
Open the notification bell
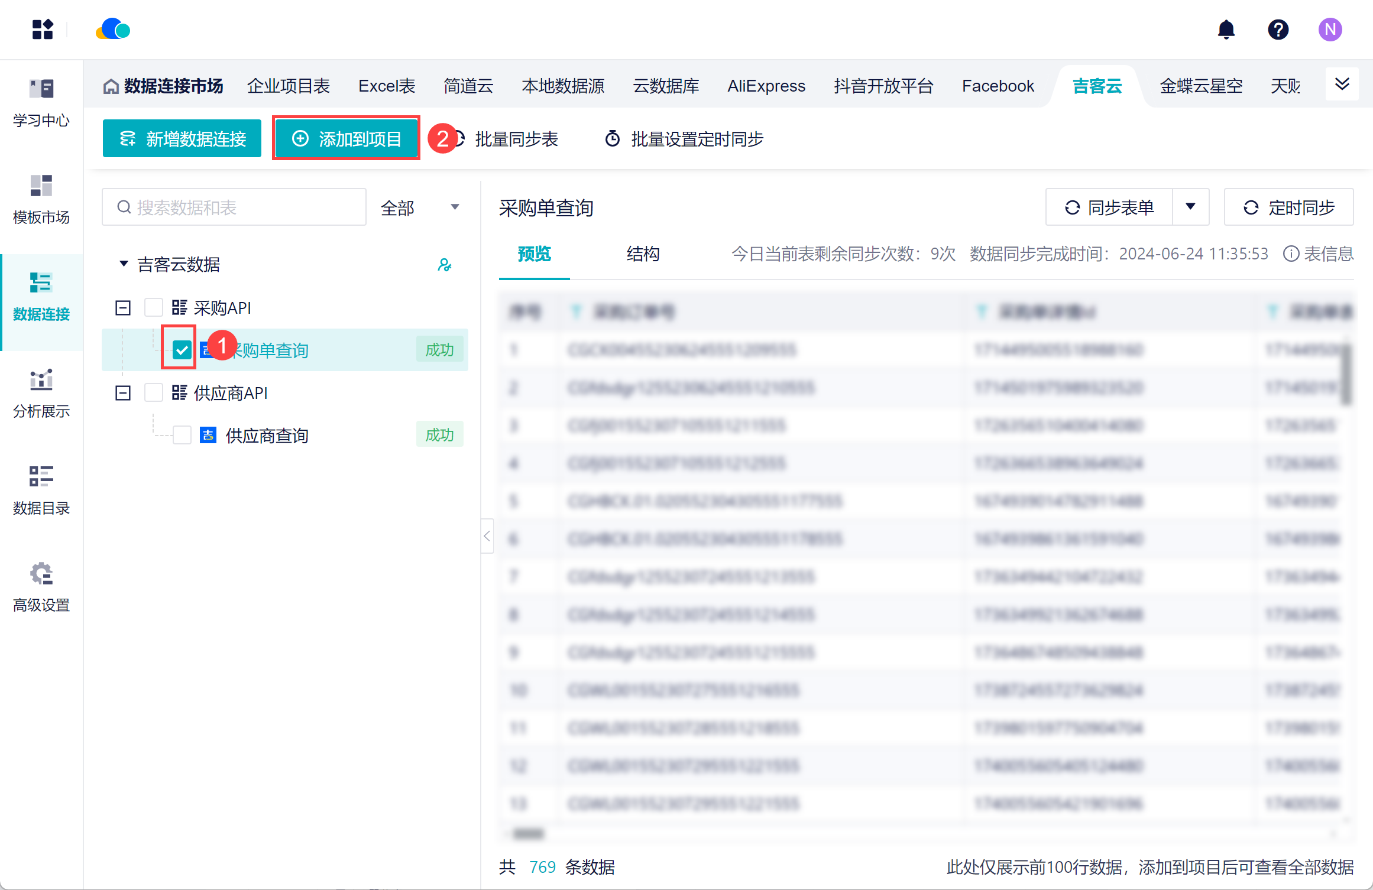(1226, 30)
